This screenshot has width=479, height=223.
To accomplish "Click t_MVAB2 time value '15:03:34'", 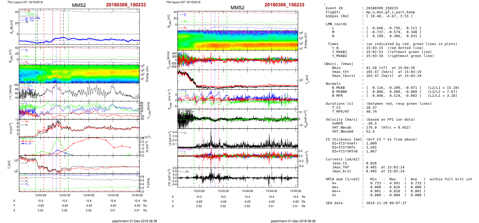I will tap(374, 56).
